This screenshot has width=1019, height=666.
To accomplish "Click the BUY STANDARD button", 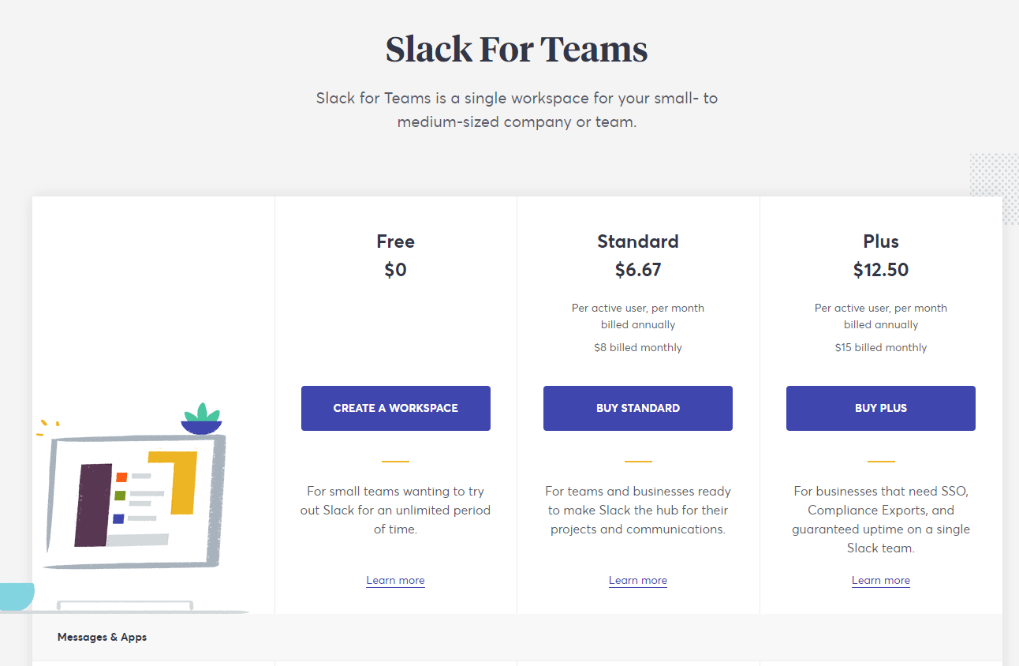I will pos(637,408).
